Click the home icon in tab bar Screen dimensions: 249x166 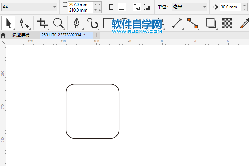tap(3, 35)
